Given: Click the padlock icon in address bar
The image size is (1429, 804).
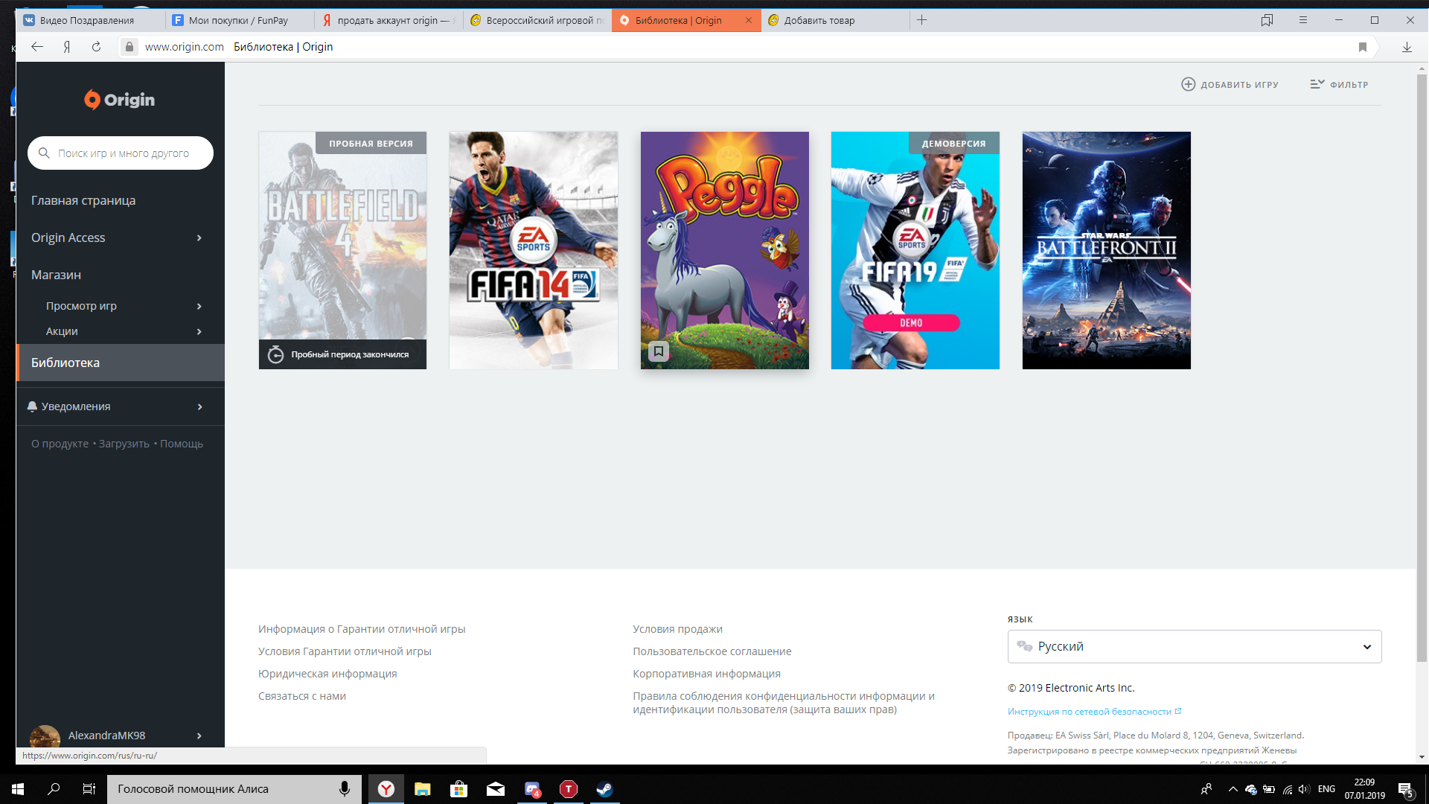Looking at the screenshot, I should [x=130, y=47].
